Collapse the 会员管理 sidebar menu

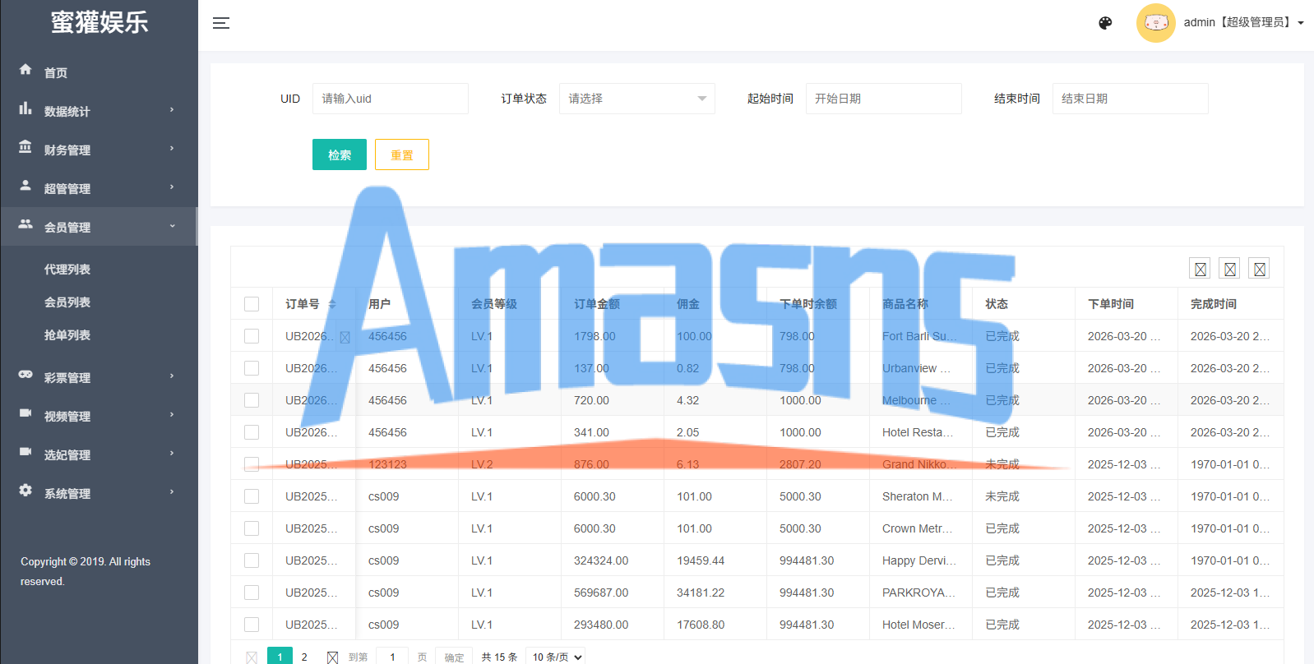coord(99,227)
